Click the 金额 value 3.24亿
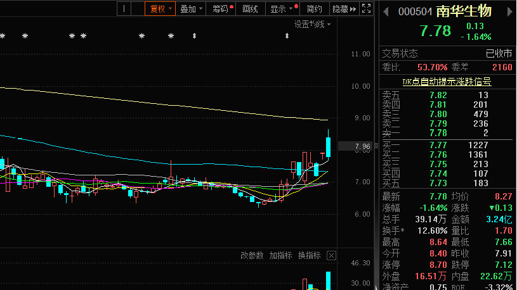 click(499, 219)
